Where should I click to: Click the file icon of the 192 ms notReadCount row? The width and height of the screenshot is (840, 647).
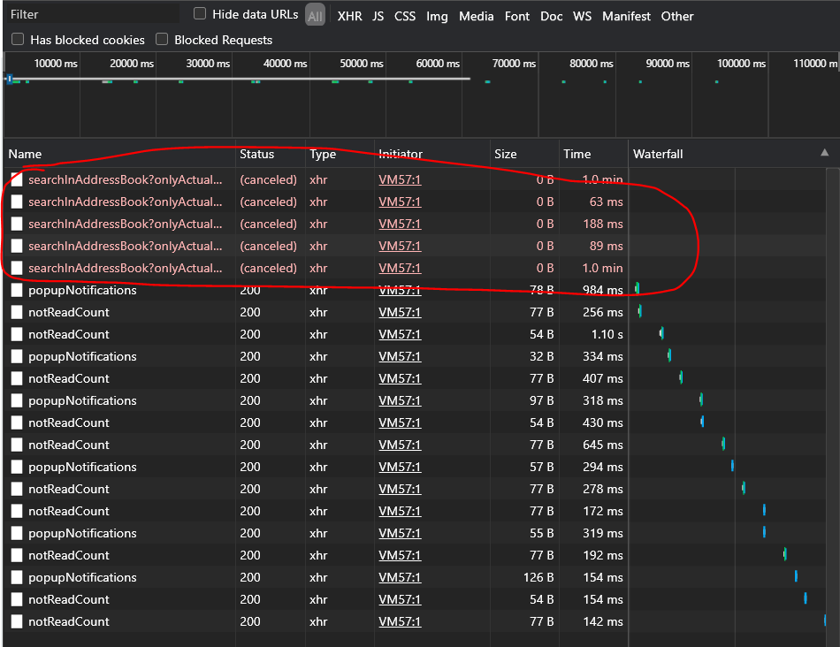click(x=17, y=555)
